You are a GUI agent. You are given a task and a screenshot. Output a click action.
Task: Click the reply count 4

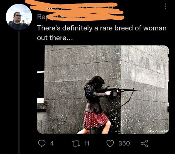[52, 144]
